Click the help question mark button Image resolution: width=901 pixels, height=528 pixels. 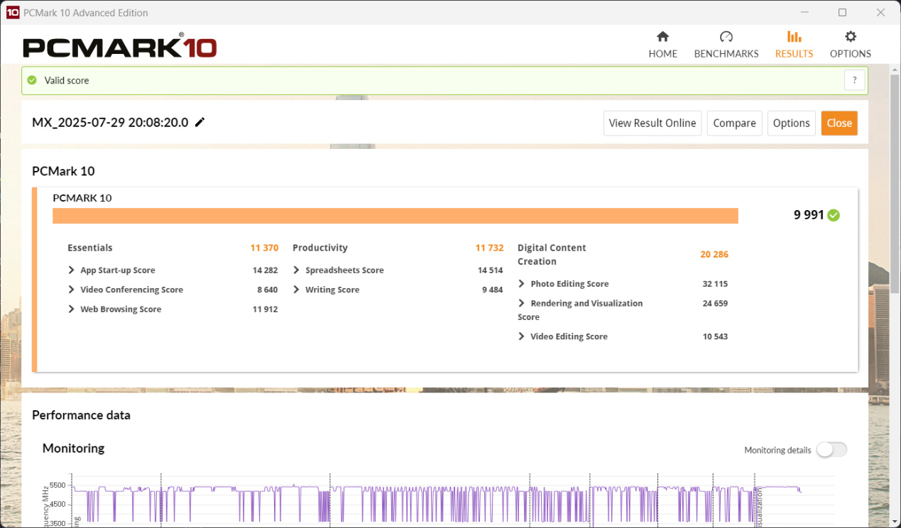click(x=855, y=80)
